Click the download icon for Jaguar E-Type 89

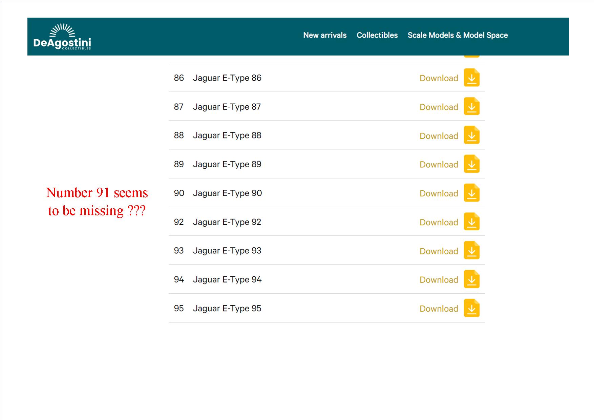pos(471,164)
